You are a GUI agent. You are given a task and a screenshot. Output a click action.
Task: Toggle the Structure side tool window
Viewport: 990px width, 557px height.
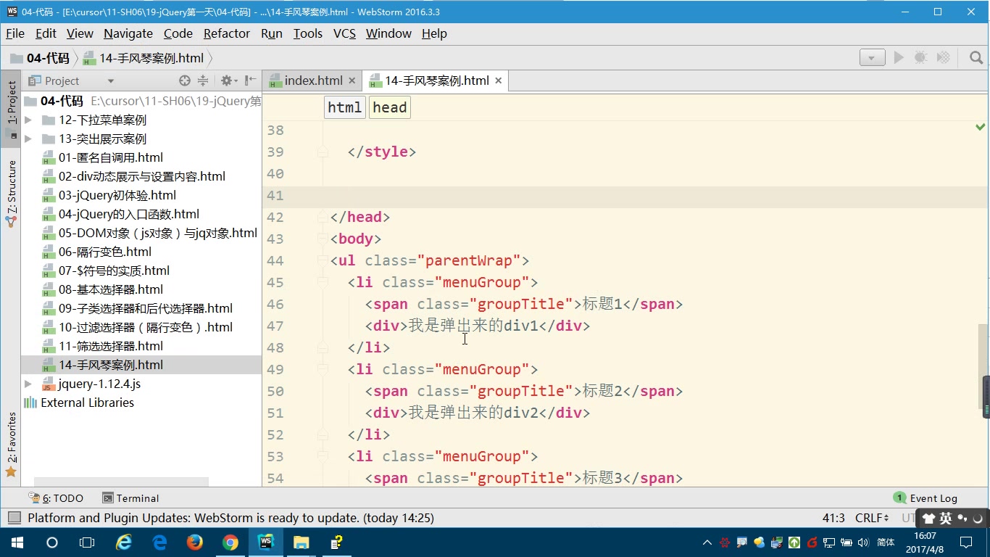[x=11, y=192]
